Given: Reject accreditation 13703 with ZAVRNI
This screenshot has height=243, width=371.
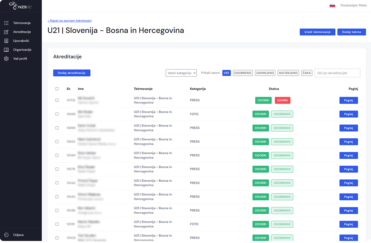Looking at the screenshot, I should [x=282, y=100].
